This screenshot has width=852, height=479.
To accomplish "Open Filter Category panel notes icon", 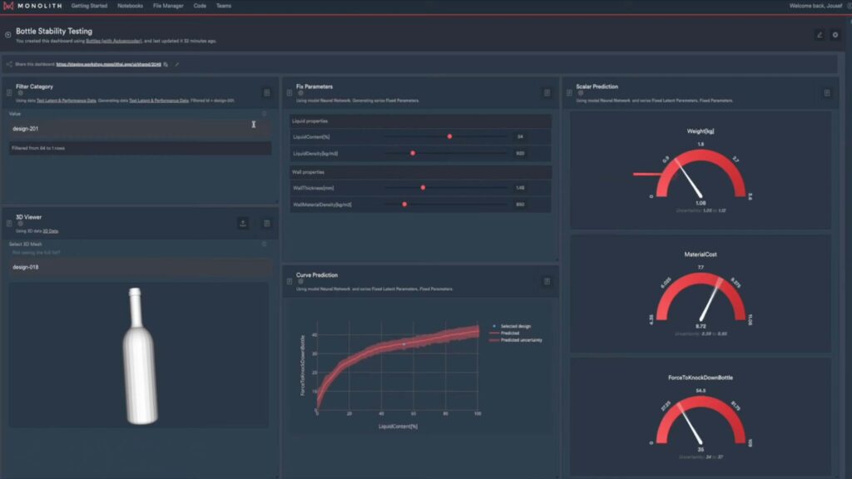I will [x=266, y=93].
